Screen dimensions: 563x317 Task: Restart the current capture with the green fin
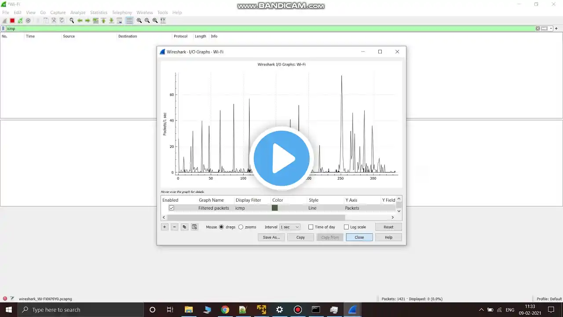(x=20, y=21)
